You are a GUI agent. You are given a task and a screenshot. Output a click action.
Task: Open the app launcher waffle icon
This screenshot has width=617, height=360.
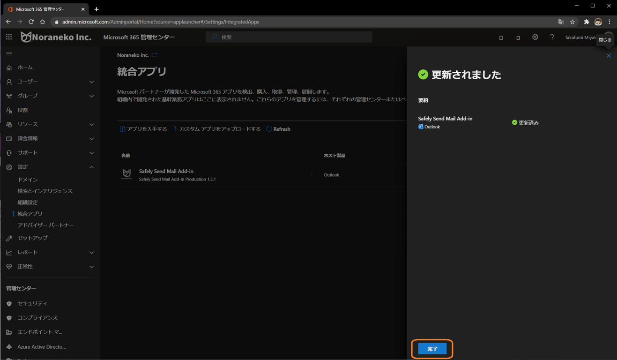tap(9, 37)
